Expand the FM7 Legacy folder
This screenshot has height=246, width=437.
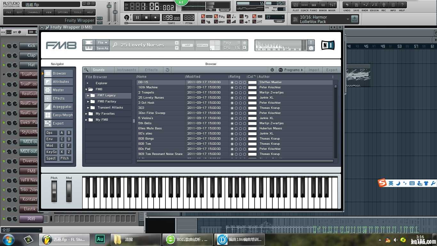tap(88, 95)
